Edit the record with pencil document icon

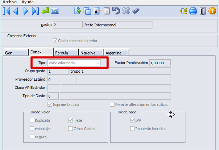(97, 11)
